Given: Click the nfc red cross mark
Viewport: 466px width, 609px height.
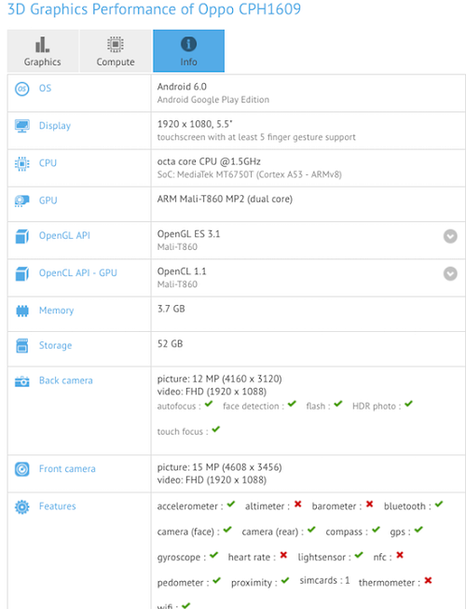Looking at the screenshot, I should [x=400, y=555].
